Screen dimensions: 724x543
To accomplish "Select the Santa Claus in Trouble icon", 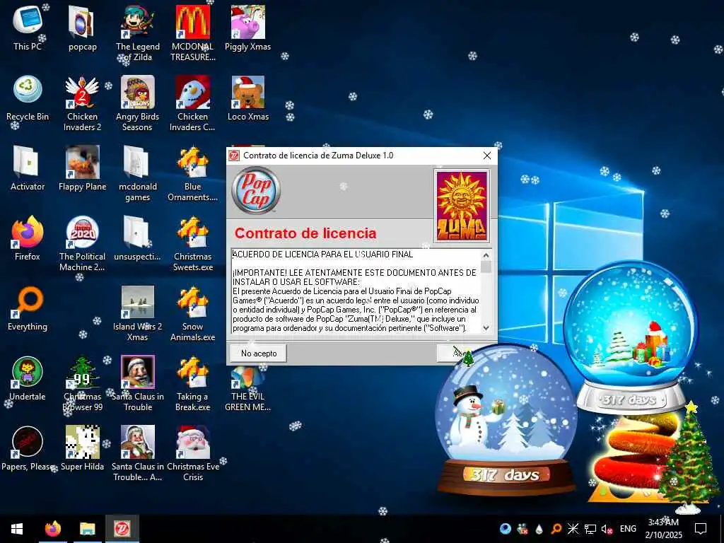I will [x=138, y=384].
